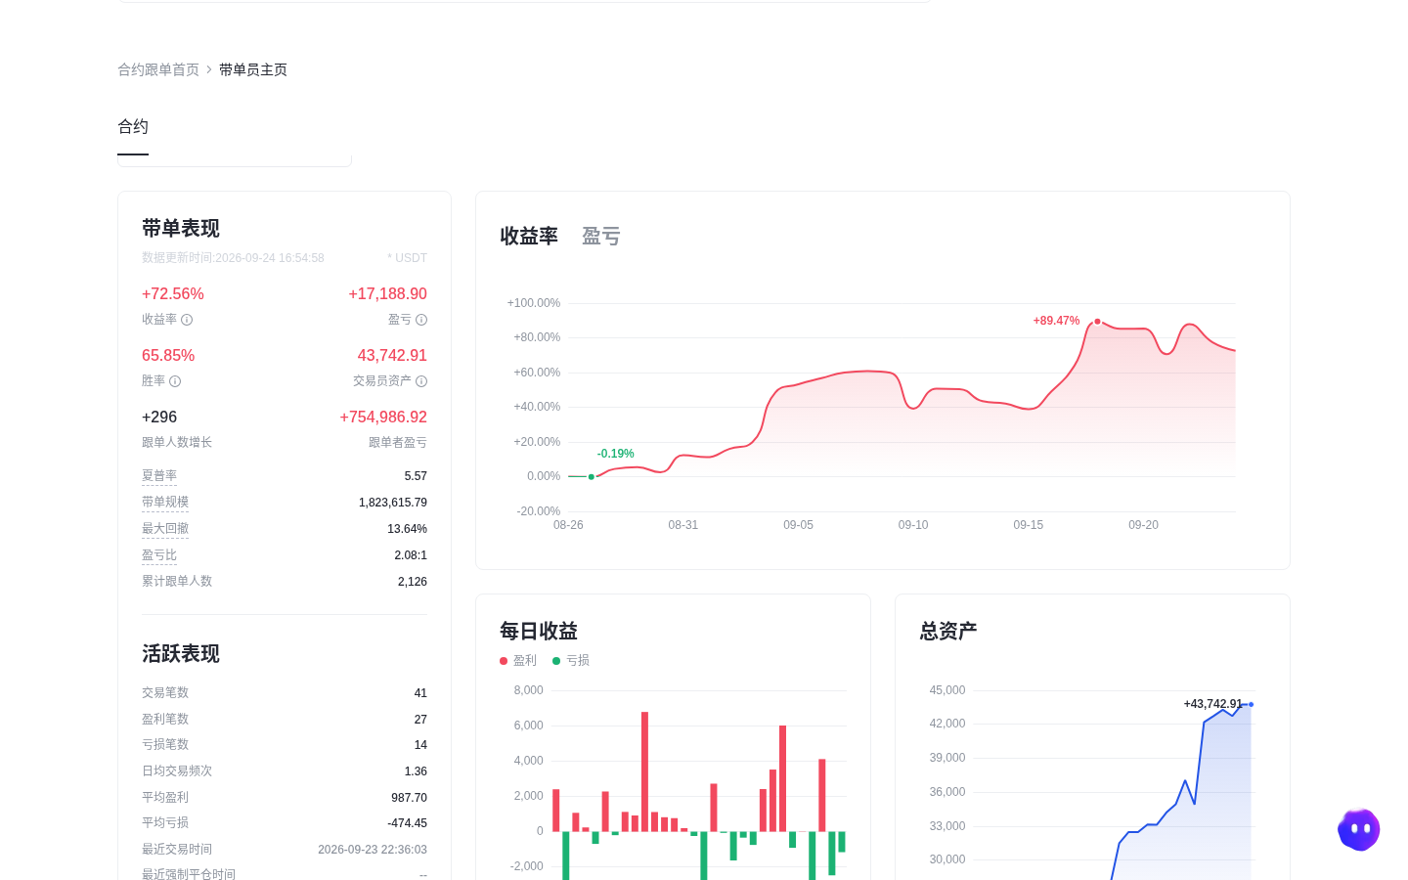Toggle the 亏损 legend item

[x=571, y=661]
